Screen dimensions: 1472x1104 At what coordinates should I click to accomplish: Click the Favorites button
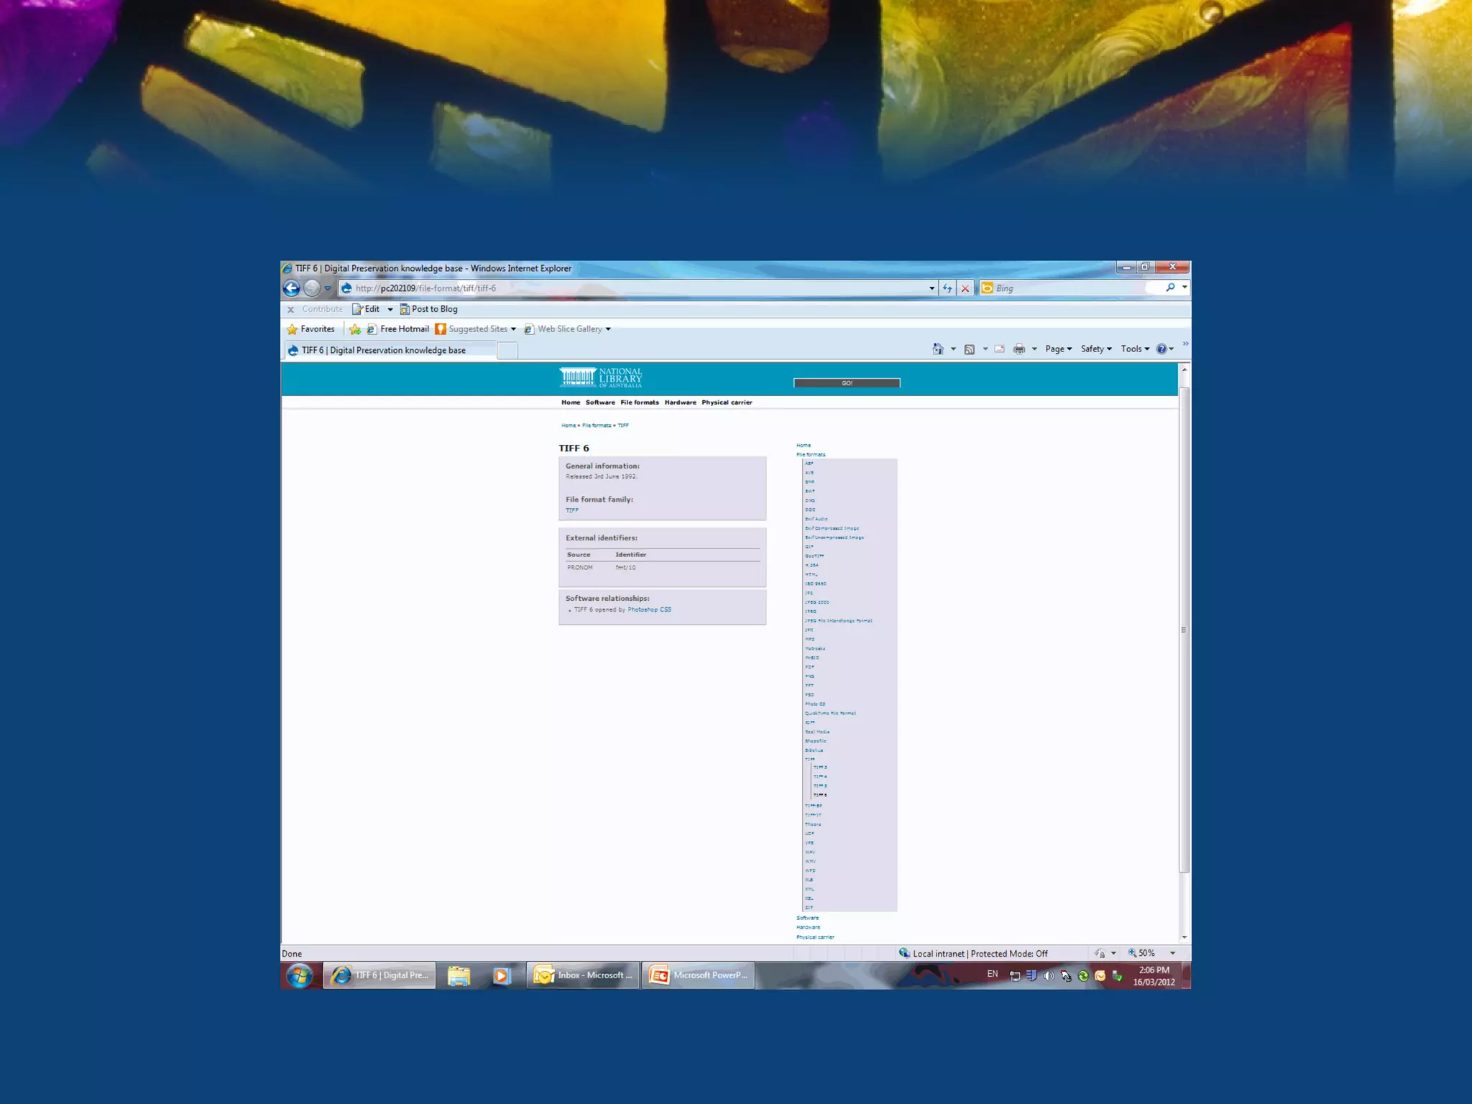311,329
